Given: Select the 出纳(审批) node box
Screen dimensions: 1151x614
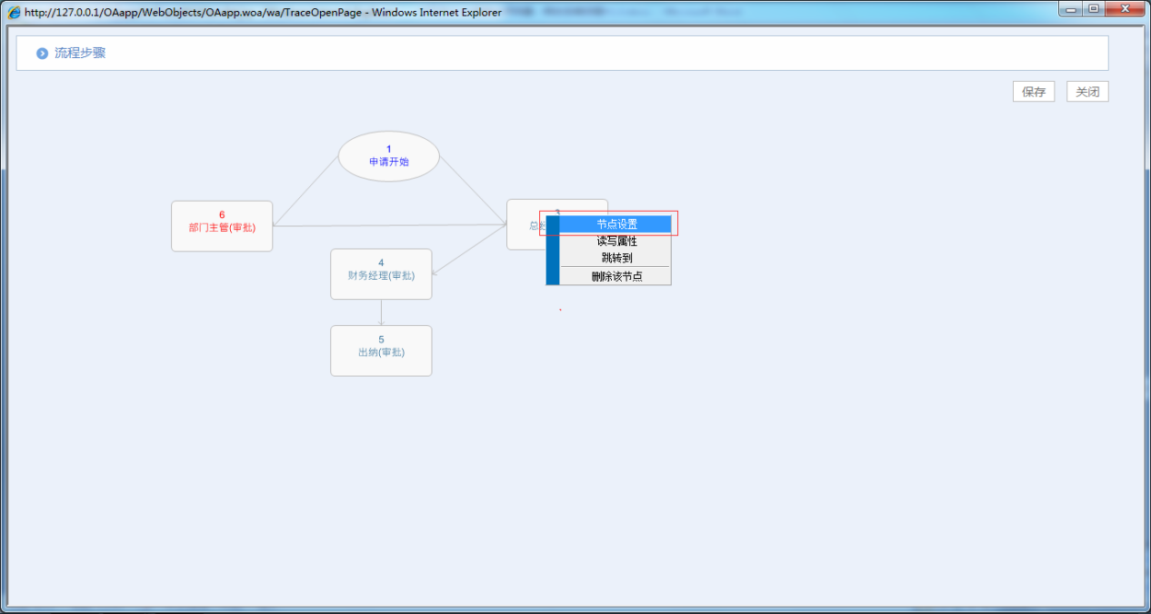Looking at the screenshot, I should pos(381,351).
